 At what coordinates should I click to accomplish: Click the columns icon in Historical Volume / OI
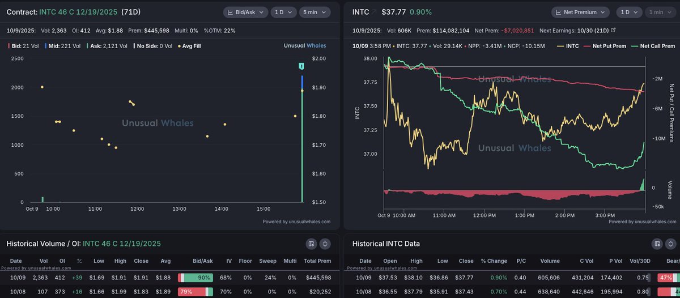[311, 244]
